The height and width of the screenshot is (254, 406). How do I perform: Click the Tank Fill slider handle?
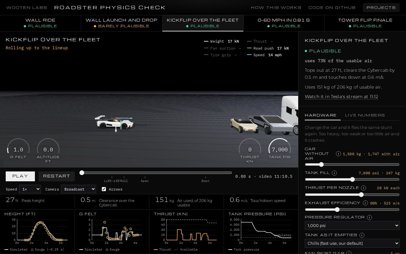click(x=352, y=179)
